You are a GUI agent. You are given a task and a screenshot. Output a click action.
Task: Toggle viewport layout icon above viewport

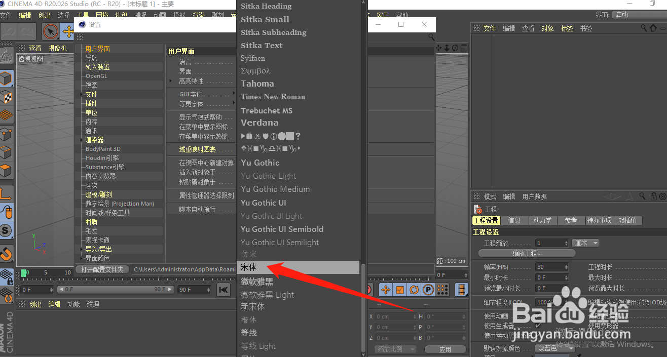pos(464,48)
